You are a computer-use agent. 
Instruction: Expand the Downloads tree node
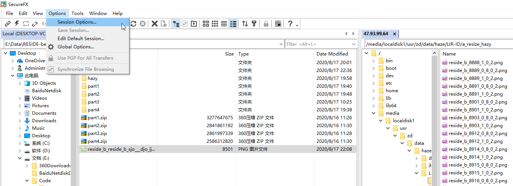(x=20, y=121)
